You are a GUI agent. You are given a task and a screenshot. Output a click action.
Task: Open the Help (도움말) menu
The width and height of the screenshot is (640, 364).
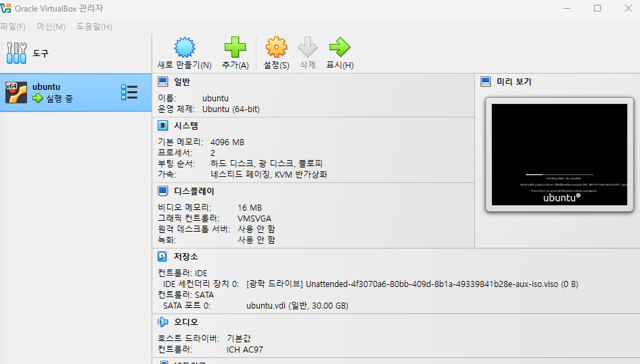click(94, 26)
